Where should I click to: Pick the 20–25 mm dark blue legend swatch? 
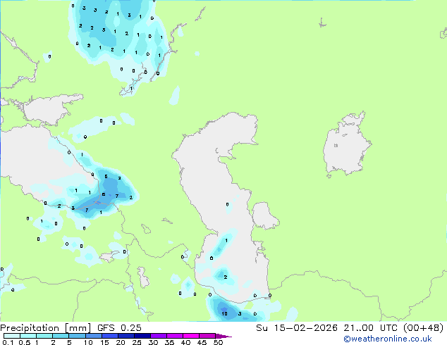pos(125,336)
